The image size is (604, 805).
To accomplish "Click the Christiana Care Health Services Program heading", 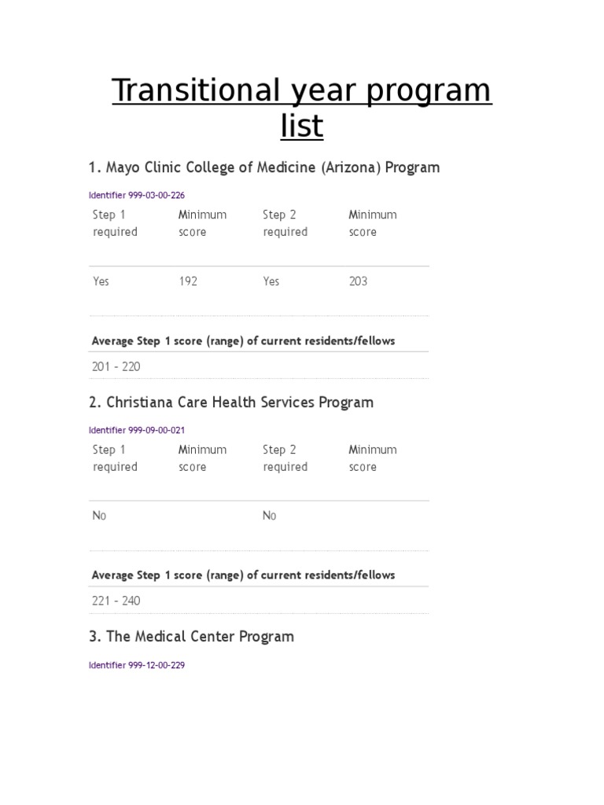I will click(231, 402).
